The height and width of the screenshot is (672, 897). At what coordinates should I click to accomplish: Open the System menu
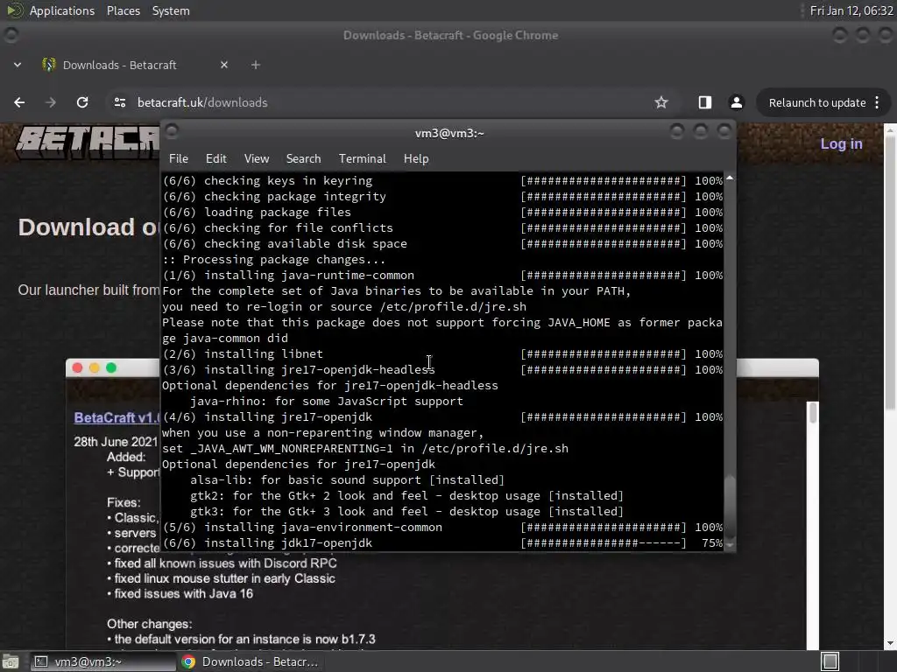click(171, 10)
